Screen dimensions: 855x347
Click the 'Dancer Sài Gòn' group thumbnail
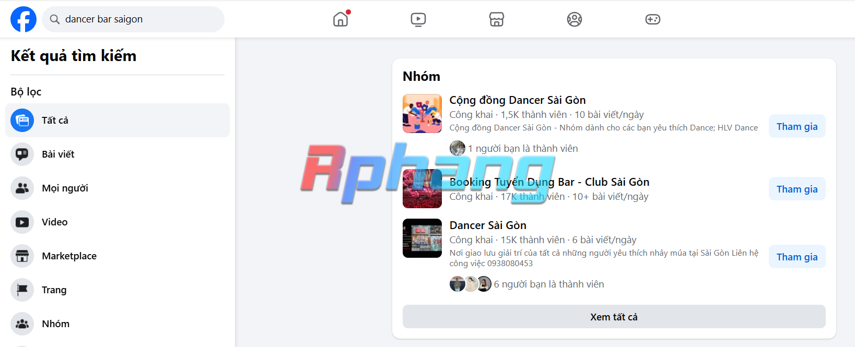pos(422,238)
